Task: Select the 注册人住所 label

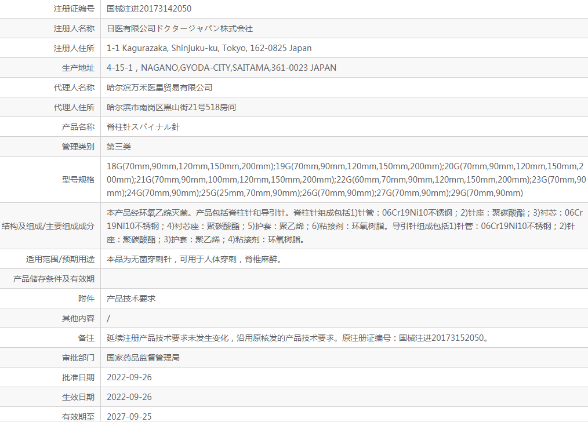Action: click(74, 48)
